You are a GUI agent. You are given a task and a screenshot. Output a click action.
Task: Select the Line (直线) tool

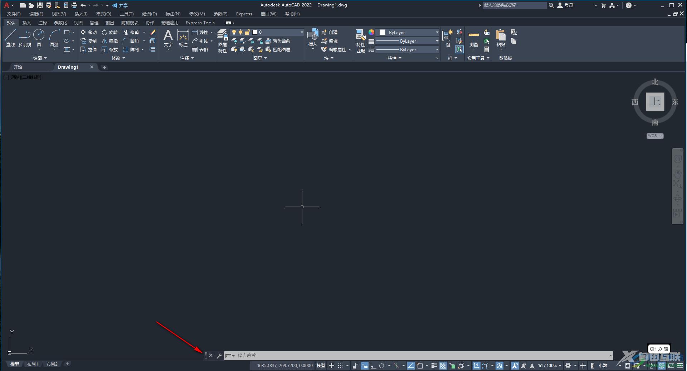(10, 38)
